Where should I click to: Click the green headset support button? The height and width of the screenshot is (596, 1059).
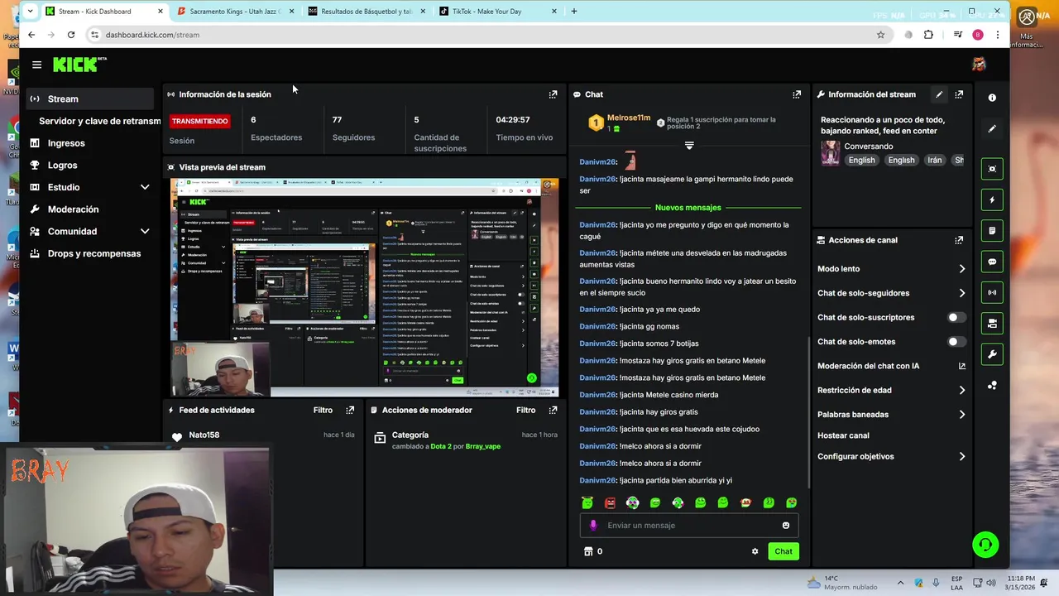pos(985,544)
